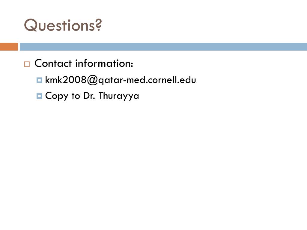Click the hollow orange square bullet
Image resolution: width=307 pixels, height=230 pixels.
click(27, 64)
